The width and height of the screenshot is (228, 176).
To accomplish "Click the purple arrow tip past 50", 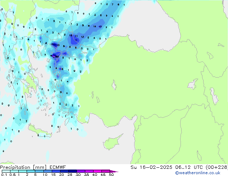I will (114, 171).
